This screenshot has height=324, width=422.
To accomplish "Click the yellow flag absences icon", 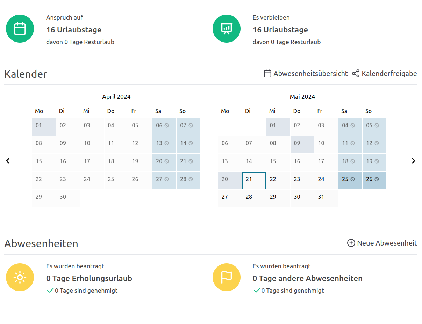I will [x=227, y=277].
